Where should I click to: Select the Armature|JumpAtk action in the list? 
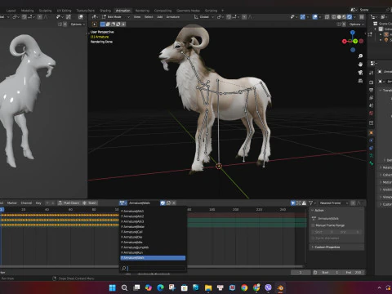point(153,247)
